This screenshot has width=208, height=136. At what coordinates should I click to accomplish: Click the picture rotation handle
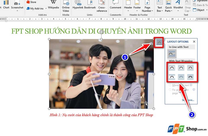point(101,32)
